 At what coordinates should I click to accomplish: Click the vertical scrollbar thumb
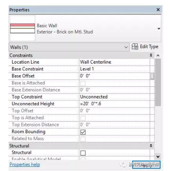[x=158, y=82]
